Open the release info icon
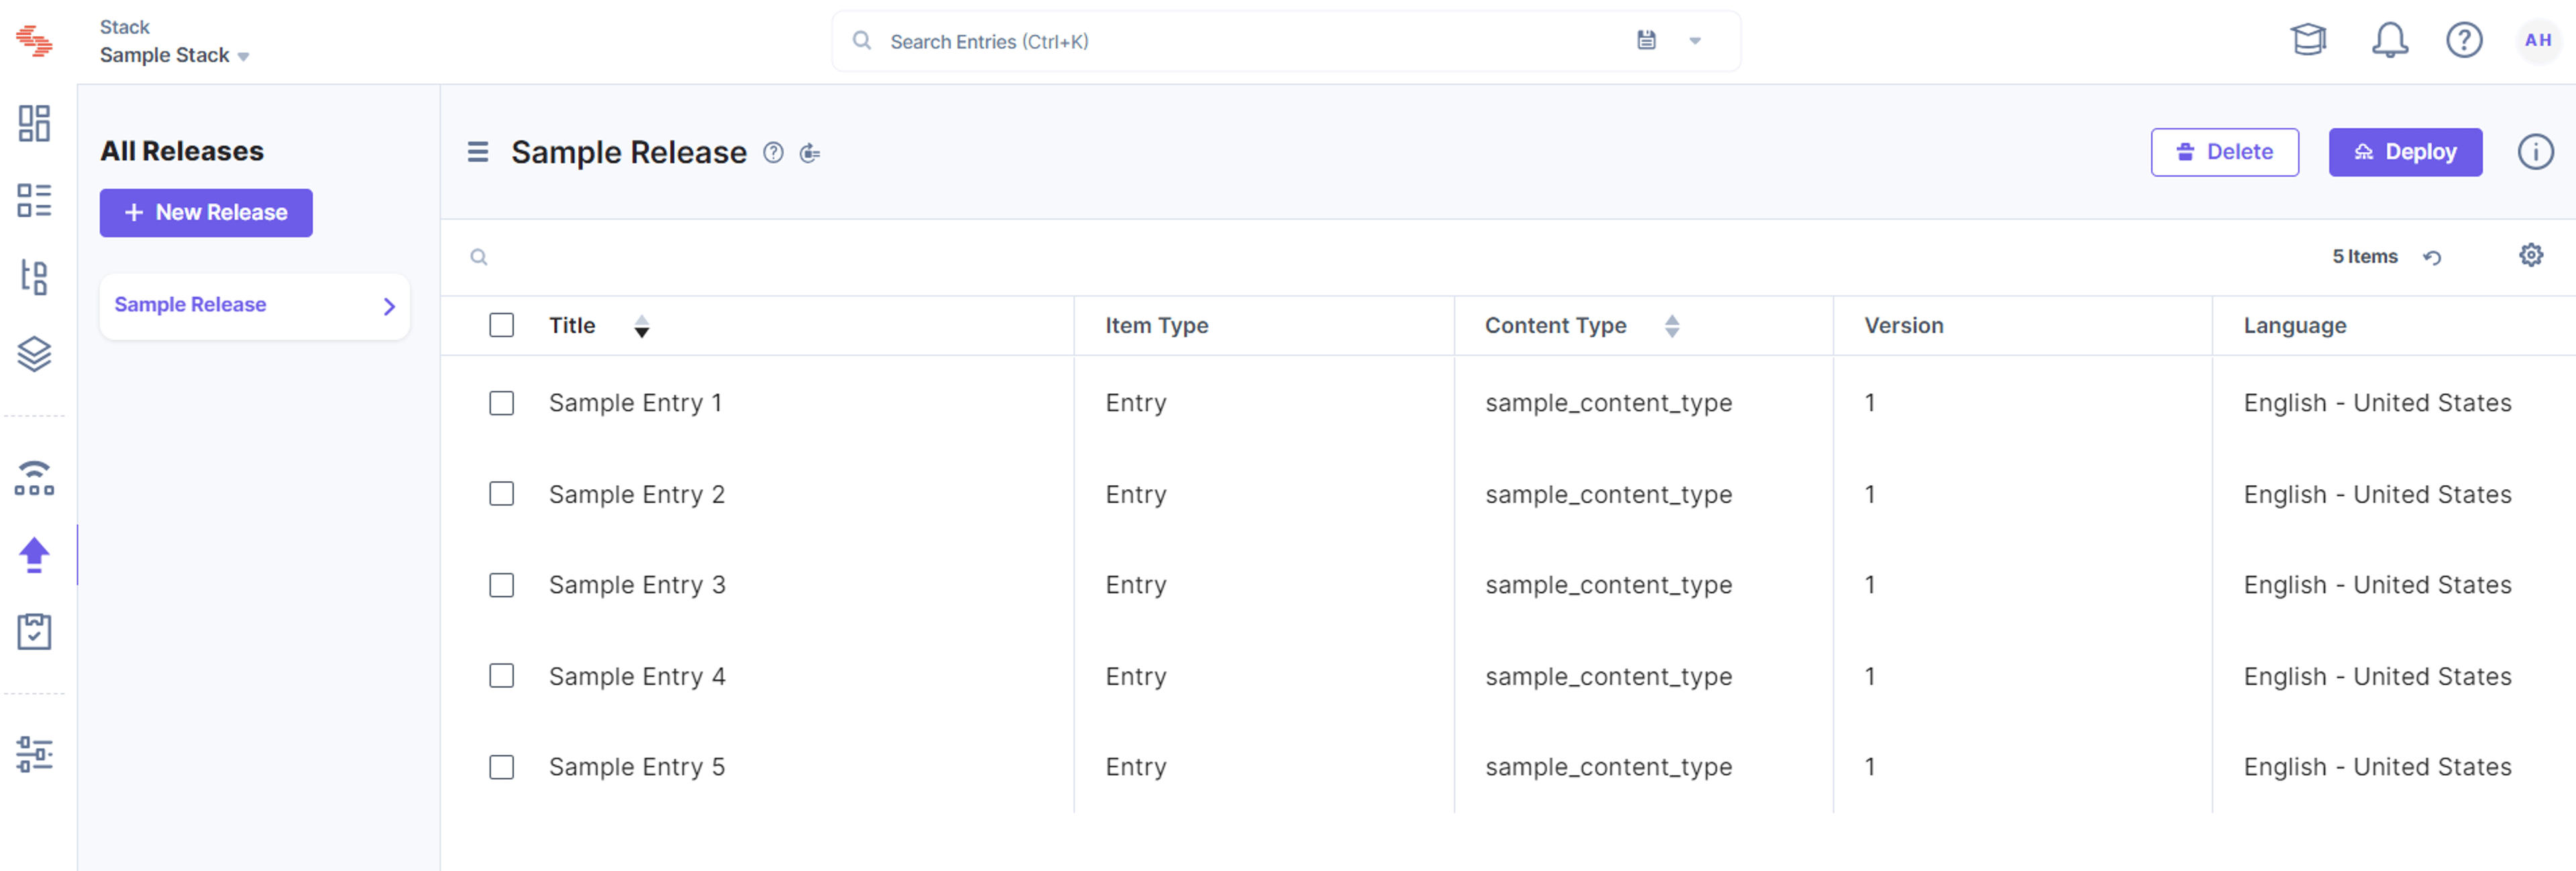Image resolution: width=2576 pixels, height=871 pixels. pyautogui.click(x=2535, y=152)
